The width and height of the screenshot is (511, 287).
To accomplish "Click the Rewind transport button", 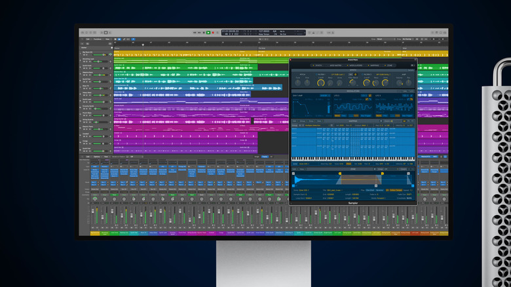I will 194,32.
